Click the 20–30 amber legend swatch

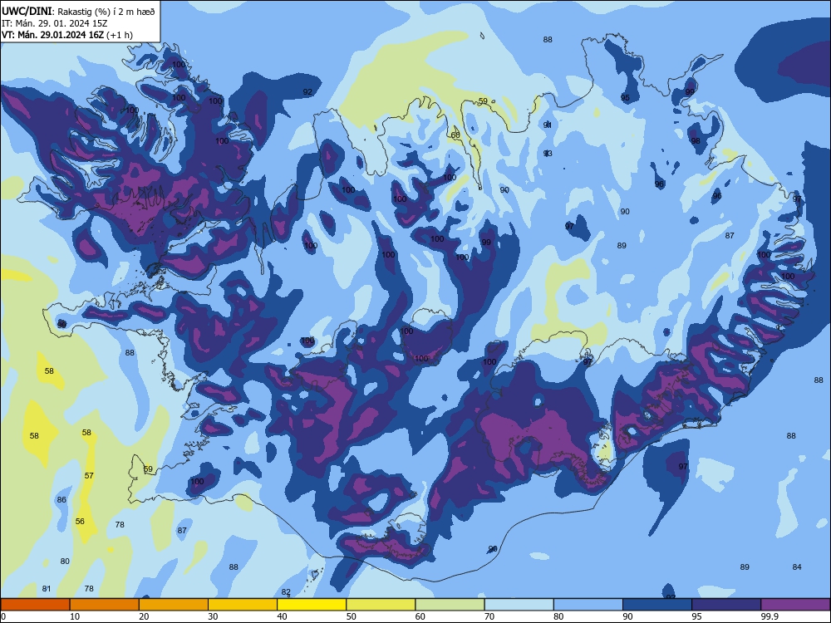[174, 605]
